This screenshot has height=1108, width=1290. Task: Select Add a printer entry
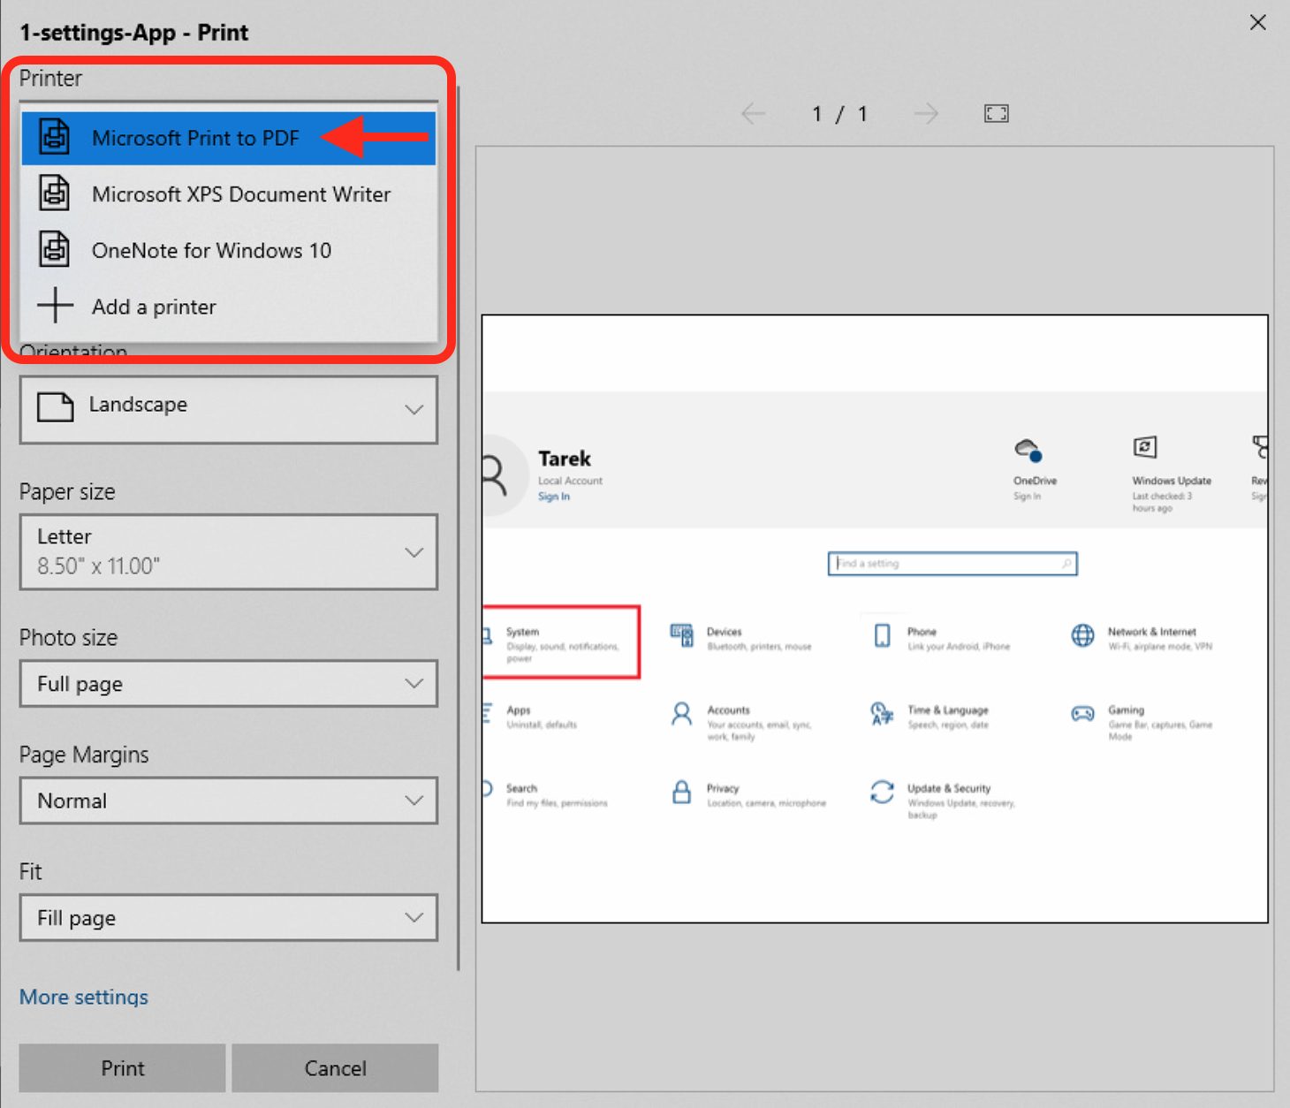(154, 307)
